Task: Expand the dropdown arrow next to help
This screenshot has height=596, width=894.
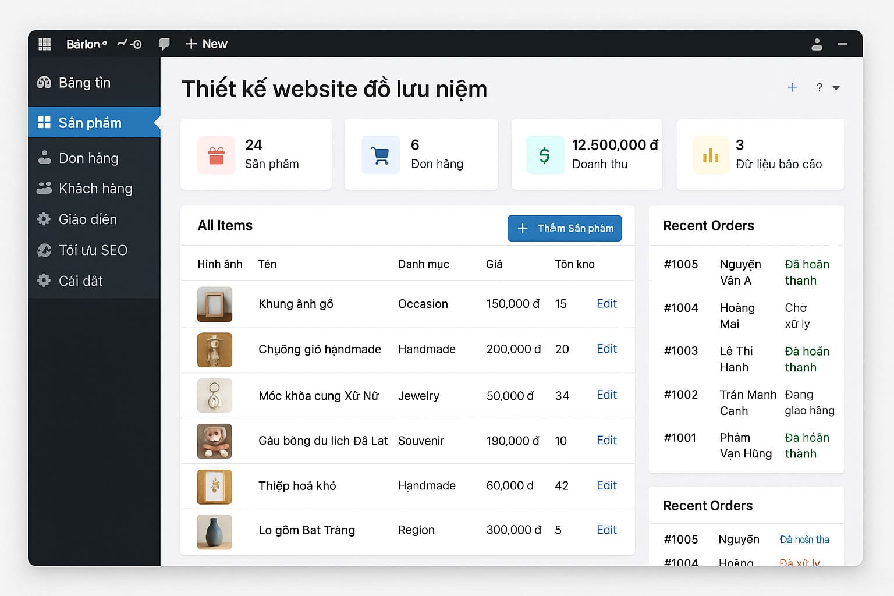Action: 836,88
